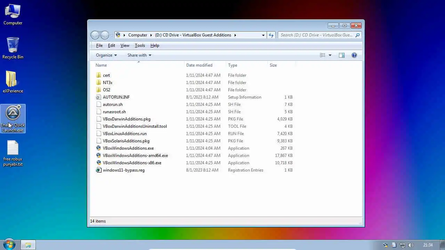Open the view options dropdown arrow
Viewport: 445px width, 250px height.
pos(330,55)
